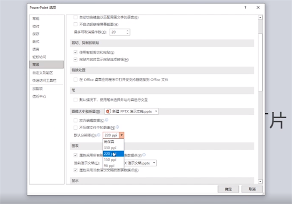Uncheck 属性采用所有新演示文稿 chart checkbox

pos(75,155)
